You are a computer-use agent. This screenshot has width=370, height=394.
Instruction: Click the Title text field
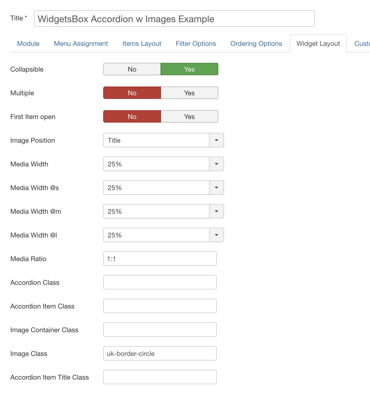point(174,19)
